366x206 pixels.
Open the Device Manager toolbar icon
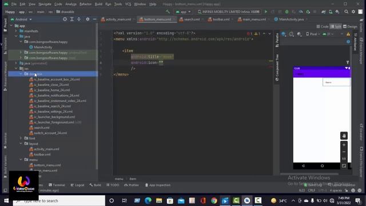tap(331, 11)
